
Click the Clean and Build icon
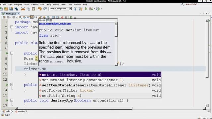80,9
